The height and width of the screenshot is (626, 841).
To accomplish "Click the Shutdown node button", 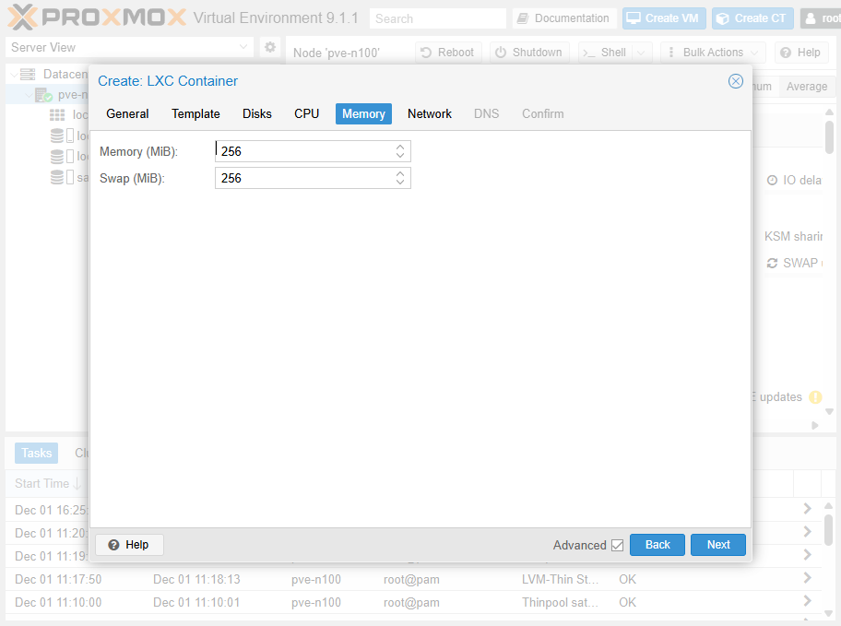I will click(529, 53).
